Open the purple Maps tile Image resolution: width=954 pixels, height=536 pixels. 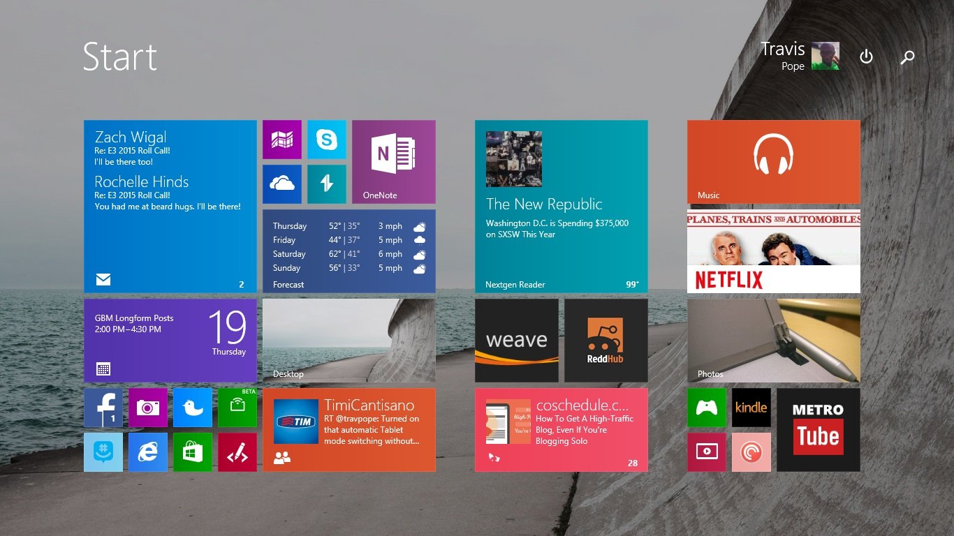point(282,140)
